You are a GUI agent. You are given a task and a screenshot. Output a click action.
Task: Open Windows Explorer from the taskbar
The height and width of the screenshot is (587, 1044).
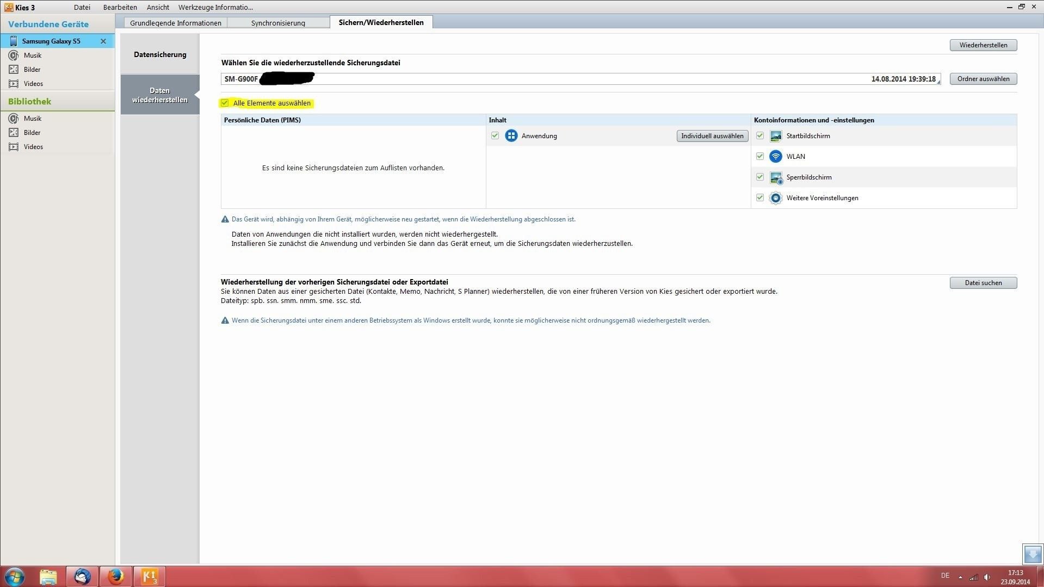click(x=48, y=577)
